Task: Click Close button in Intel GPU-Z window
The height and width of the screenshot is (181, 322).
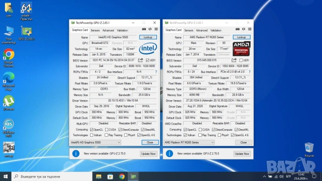Action: tap(150, 142)
